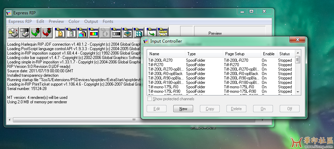Open the Express RIP menu
The image size is (334, 149).
pos(20,21)
